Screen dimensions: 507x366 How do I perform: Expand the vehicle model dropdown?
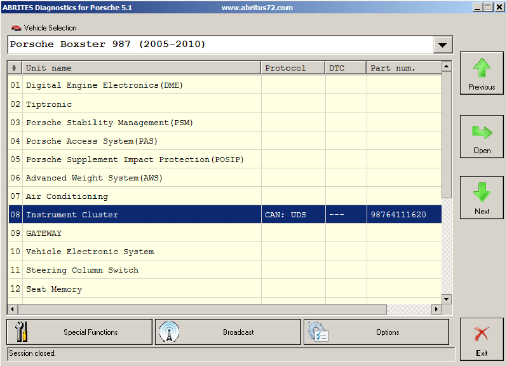(x=442, y=45)
